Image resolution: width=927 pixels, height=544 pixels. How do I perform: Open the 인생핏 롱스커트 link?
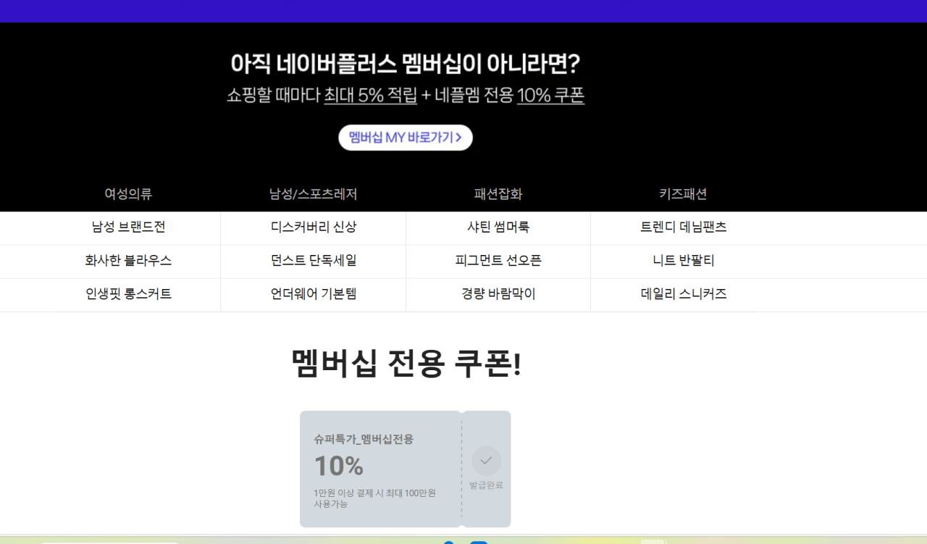(x=128, y=294)
